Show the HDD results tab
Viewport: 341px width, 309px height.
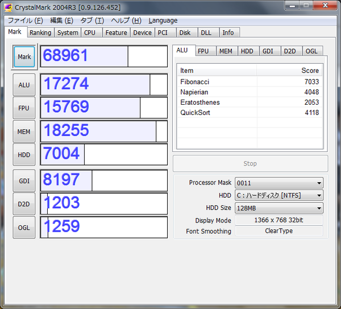(248, 51)
